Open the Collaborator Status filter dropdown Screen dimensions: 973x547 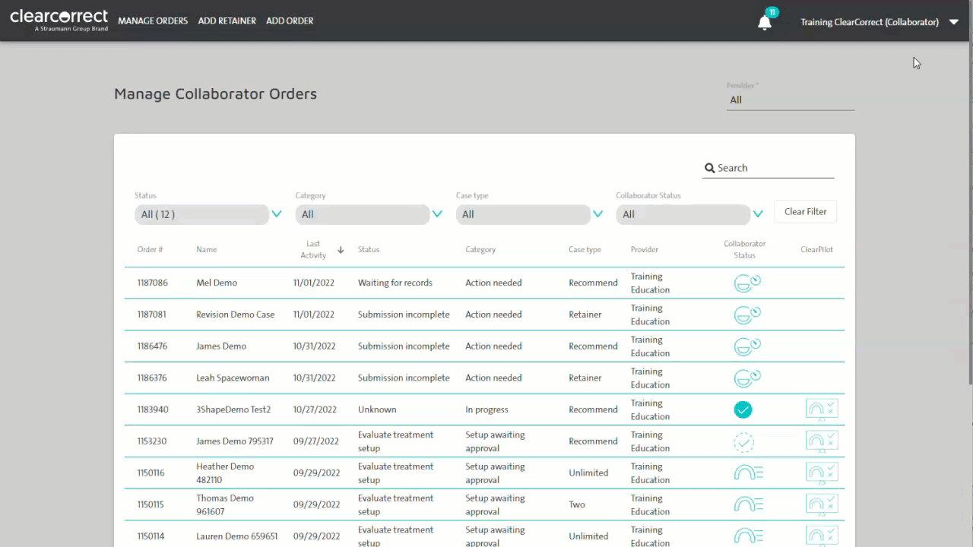pos(758,214)
